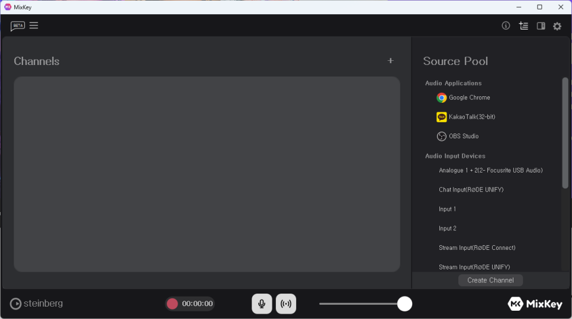The height and width of the screenshot is (319, 572).
Task: Click the MixKey title bar app icon
Action: tap(8, 7)
